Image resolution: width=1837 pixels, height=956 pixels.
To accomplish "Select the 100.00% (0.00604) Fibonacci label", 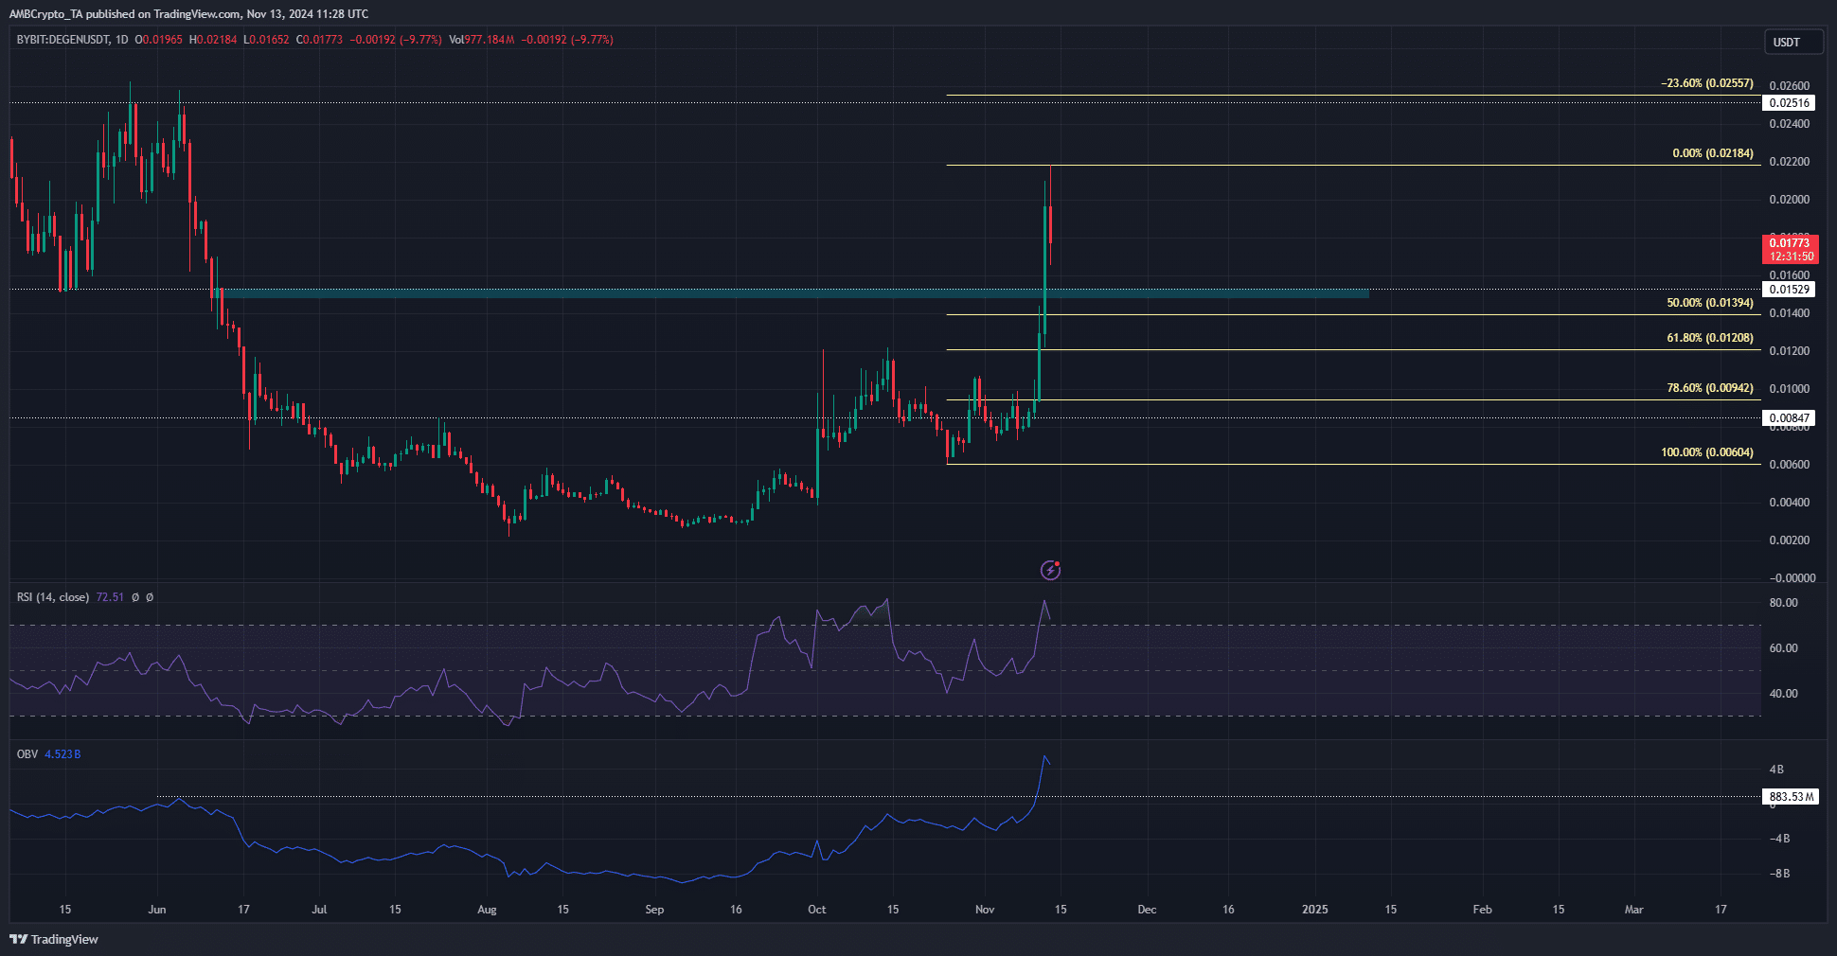I will click(1707, 452).
